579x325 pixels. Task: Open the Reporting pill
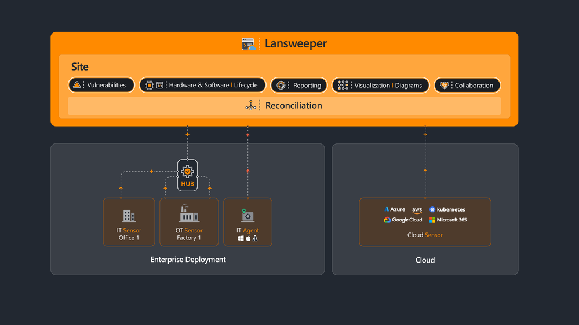[298, 85]
